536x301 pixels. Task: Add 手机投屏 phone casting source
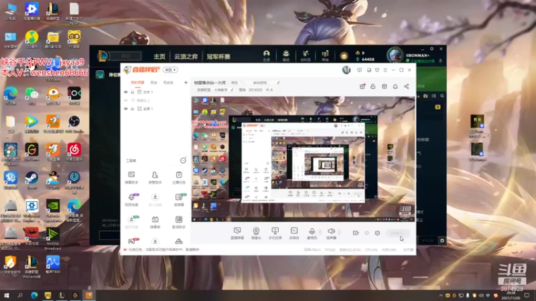[275, 233]
